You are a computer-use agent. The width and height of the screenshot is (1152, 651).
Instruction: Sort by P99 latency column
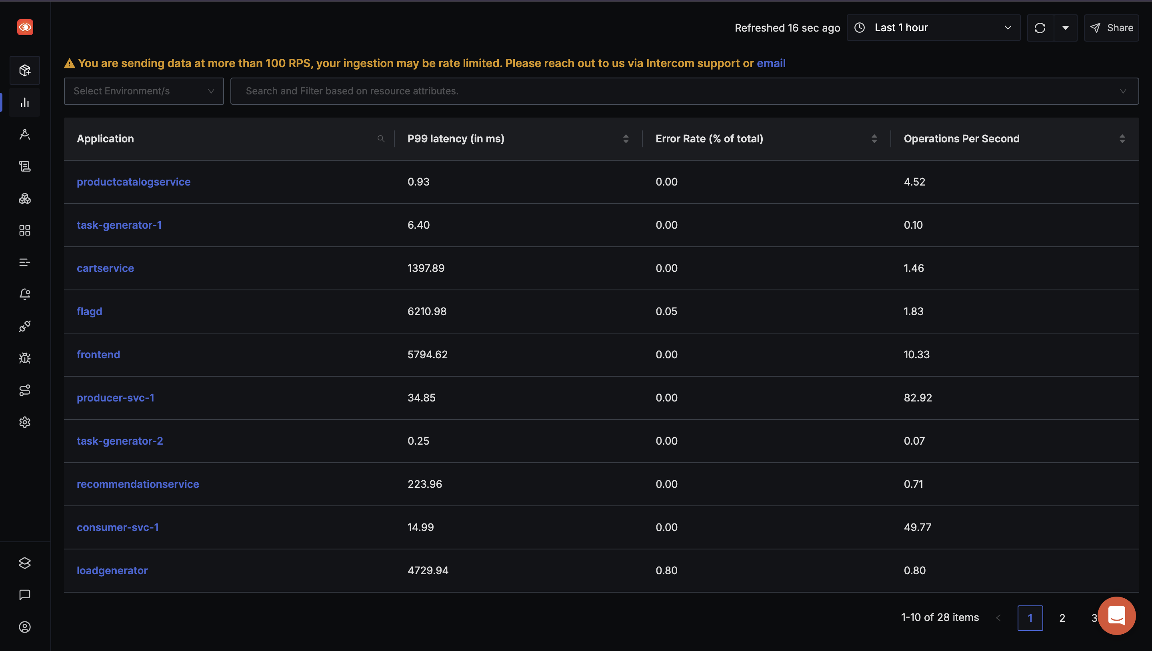pos(626,139)
